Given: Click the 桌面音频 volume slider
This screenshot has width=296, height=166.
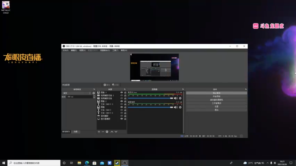Looking at the screenshot, I should pyautogui.click(x=151, y=107).
